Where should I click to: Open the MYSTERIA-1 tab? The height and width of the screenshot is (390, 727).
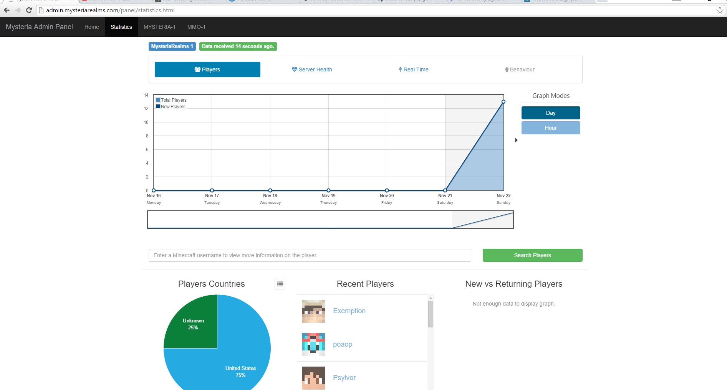(x=159, y=27)
